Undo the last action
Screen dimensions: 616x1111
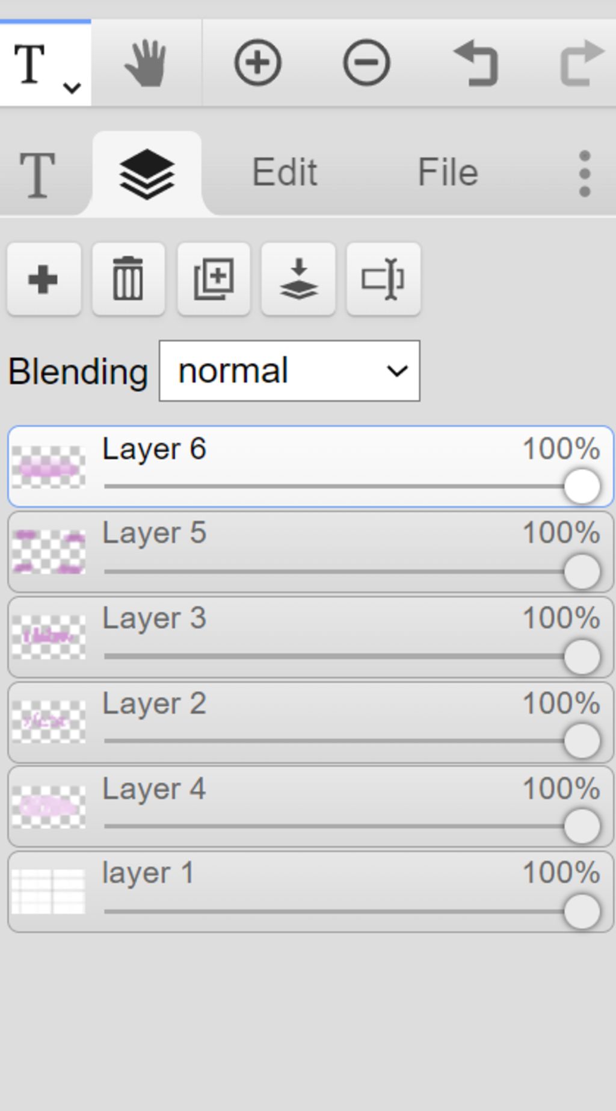[x=475, y=63]
